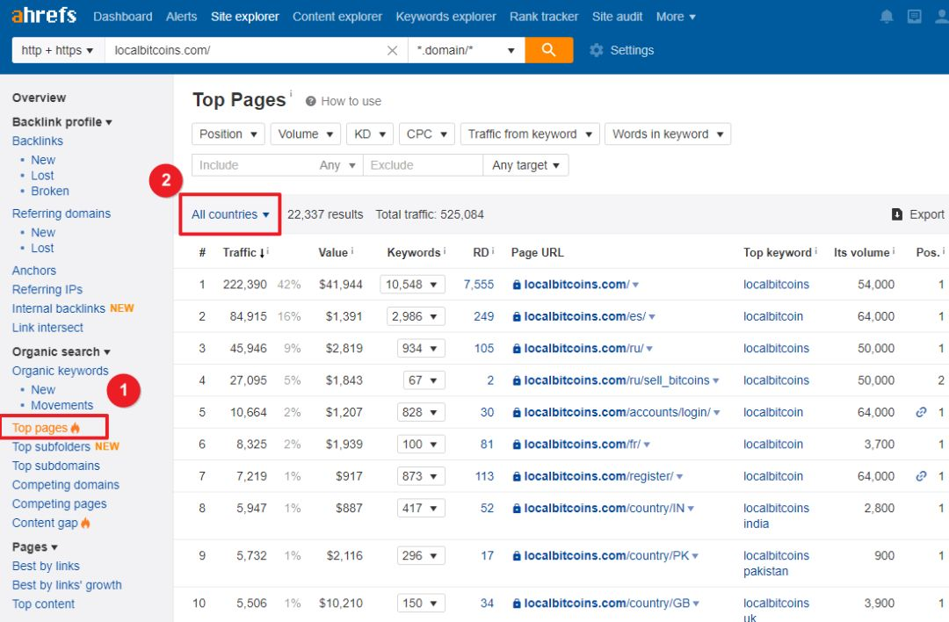Open Words in keyword dropdown
Screen dimensions: 949x622
pos(668,134)
